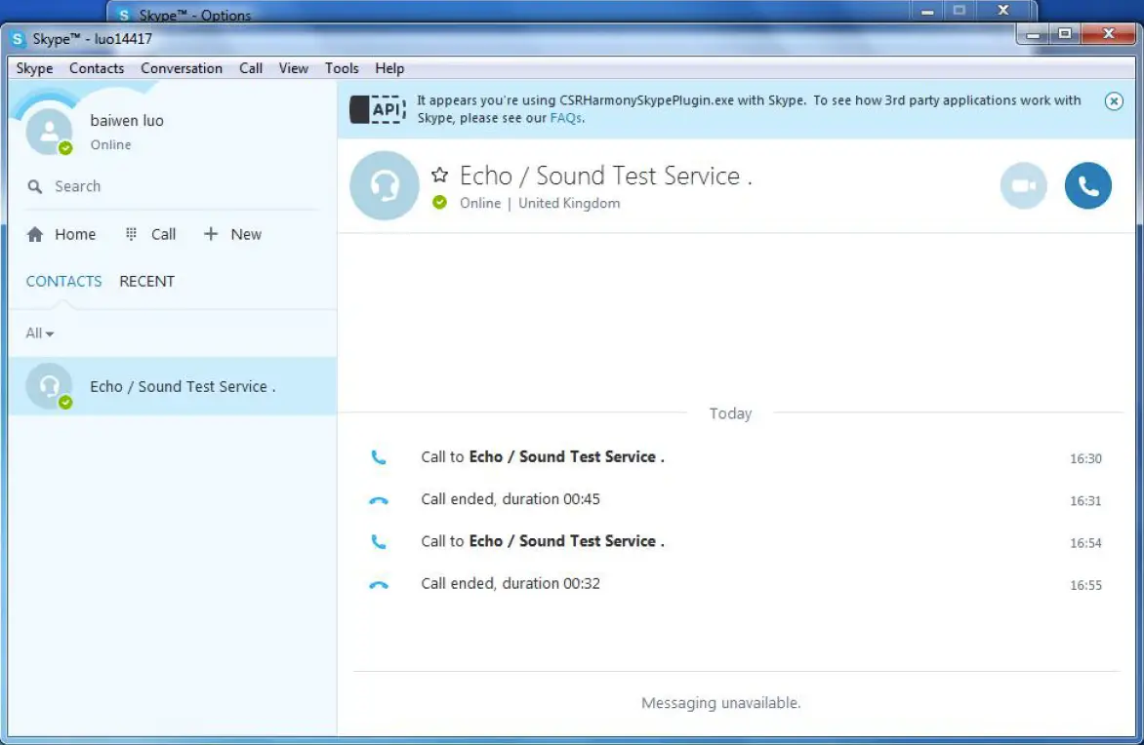1144x745 pixels.
Task: Click the 16:30 call entry phone icon
Action: (379, 457)
